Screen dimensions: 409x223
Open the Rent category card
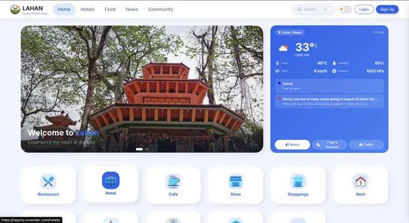[x=361, y=185]
